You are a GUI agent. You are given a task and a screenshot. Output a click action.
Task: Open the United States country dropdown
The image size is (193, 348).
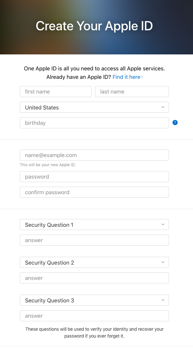click(94, 107)
